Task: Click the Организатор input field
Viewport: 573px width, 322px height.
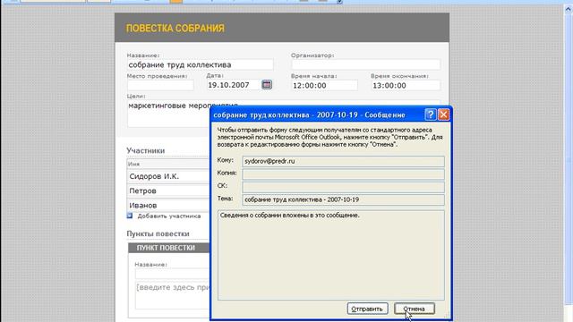Action: 366,64
